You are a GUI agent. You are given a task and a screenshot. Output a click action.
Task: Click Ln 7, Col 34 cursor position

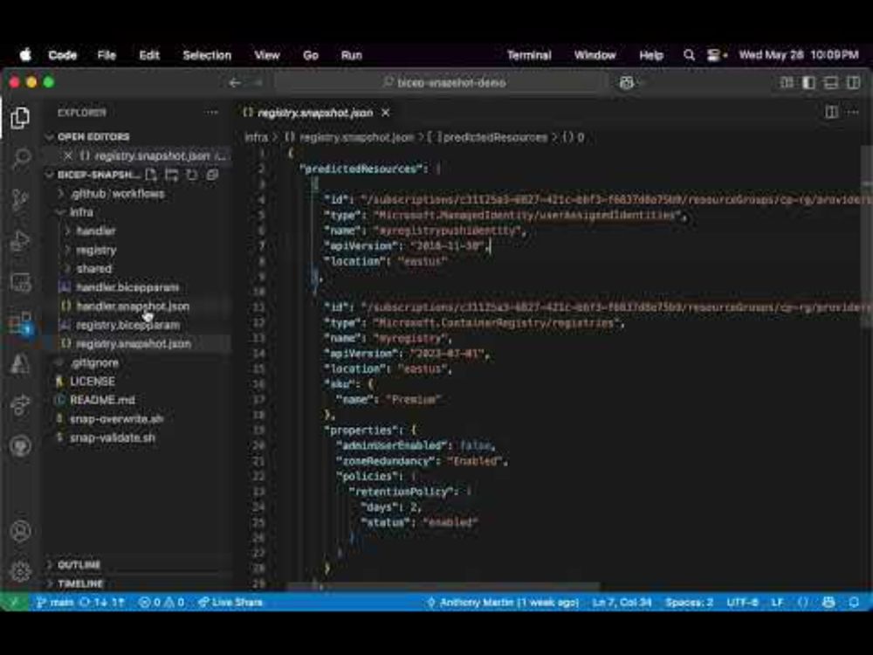[x=622, y=602]
